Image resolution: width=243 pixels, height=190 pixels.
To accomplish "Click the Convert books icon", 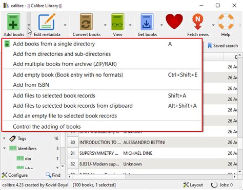I will pos(86,22).
